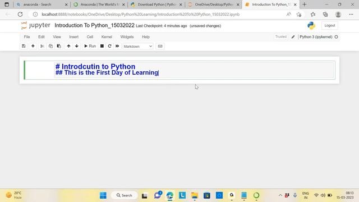Save notebook with the floppy disk icon

[x=24, y=46]
